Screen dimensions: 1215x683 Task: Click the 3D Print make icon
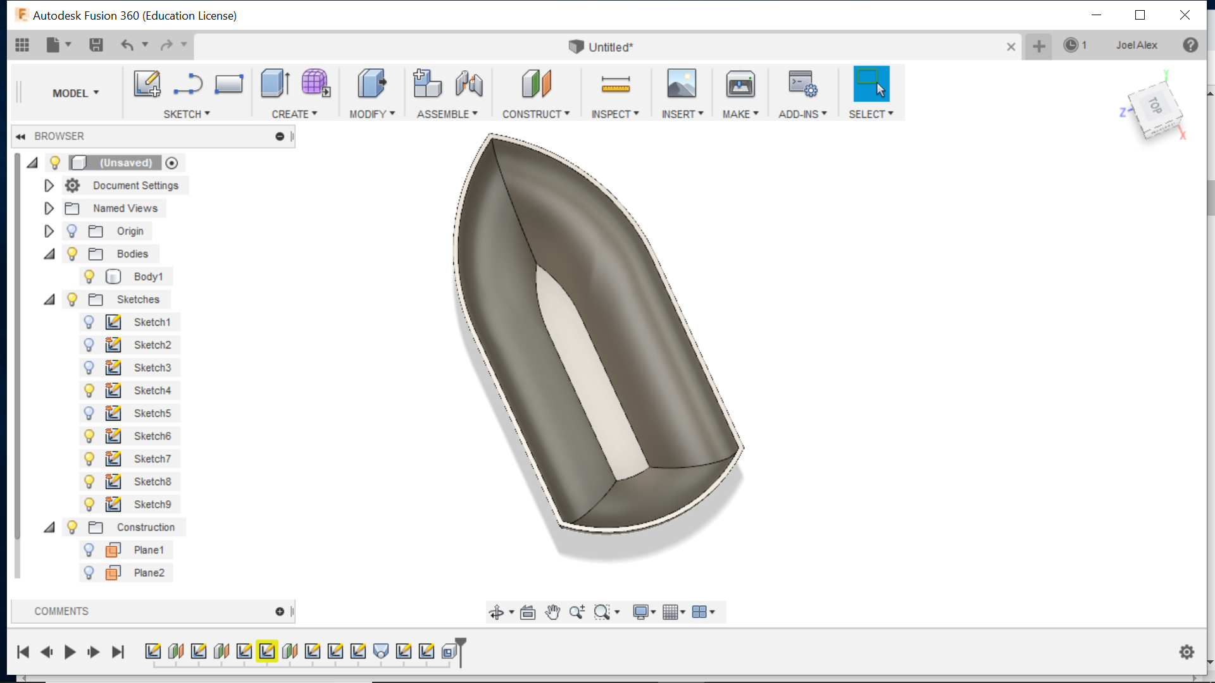[x=740, y=83]
